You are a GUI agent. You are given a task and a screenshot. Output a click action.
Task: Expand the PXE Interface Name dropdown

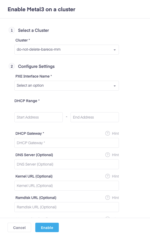click(x=67, y=86)
